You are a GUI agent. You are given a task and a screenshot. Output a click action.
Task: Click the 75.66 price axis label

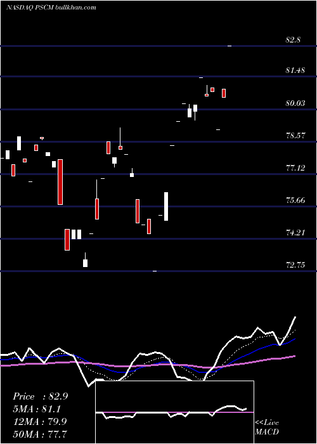(295, 200)
